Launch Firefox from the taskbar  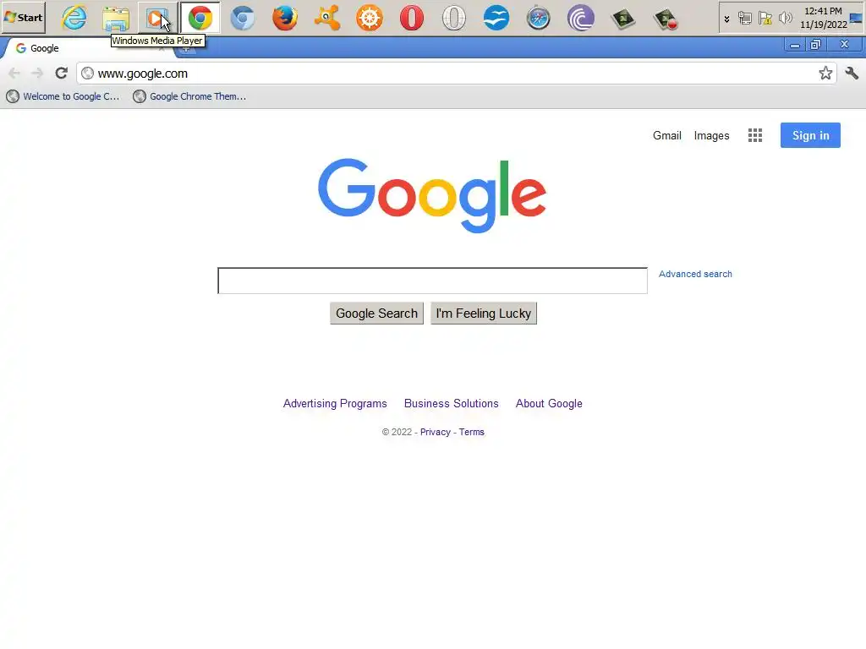point(285,19)
